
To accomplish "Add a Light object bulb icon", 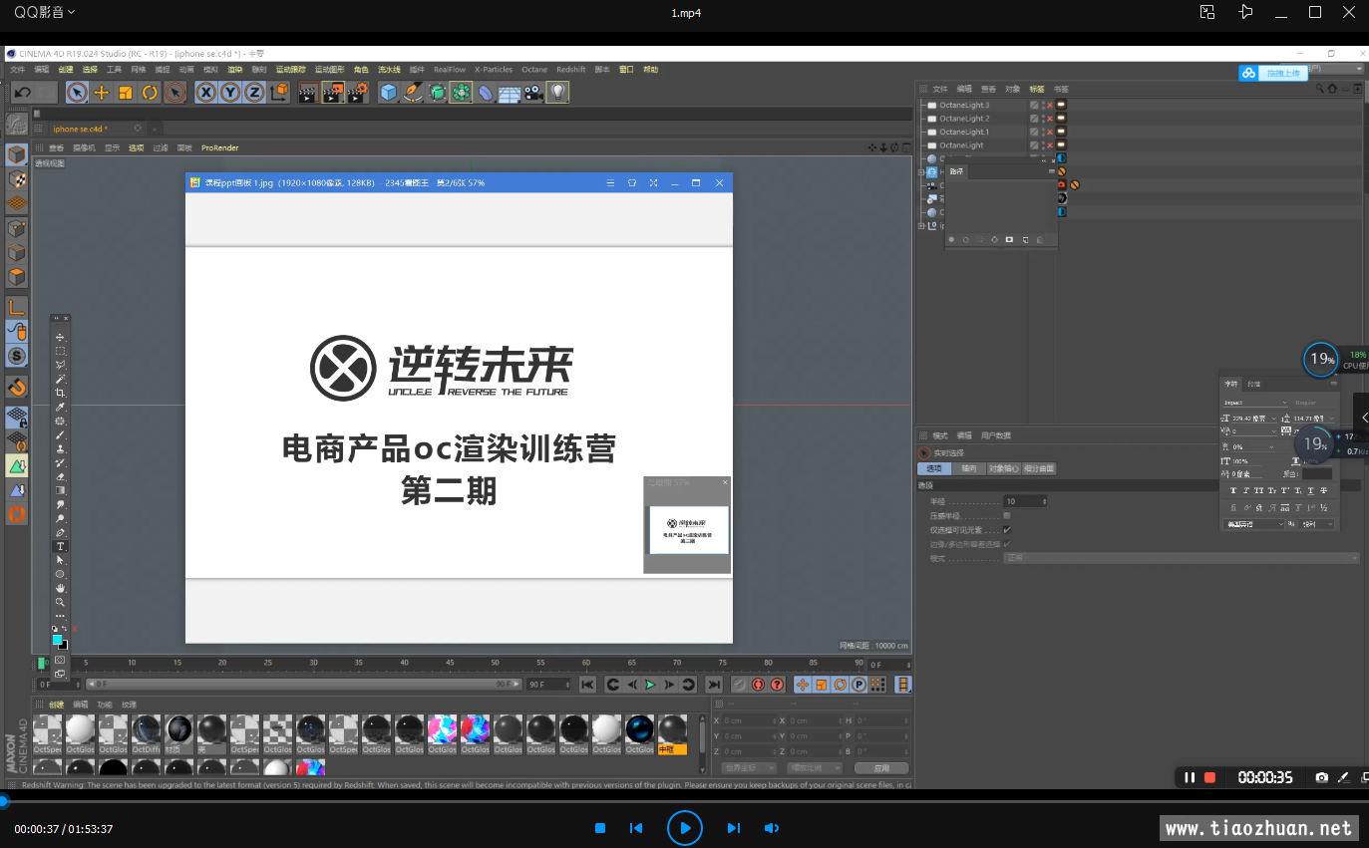I will click(557, 93).
